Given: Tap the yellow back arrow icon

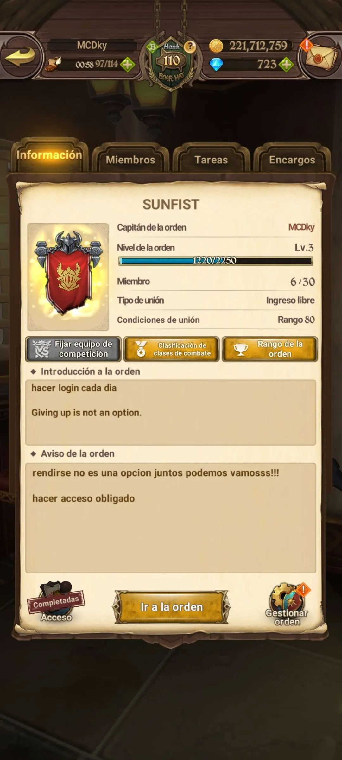Looking at the screenshot, I should pyautogui.click(x=20, y=57).
